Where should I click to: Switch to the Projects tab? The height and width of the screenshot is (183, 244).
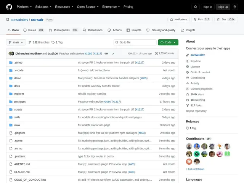point(134,30)
